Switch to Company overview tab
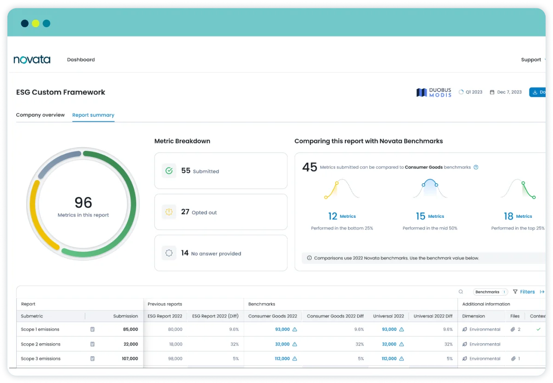 (x=40, y=115)
